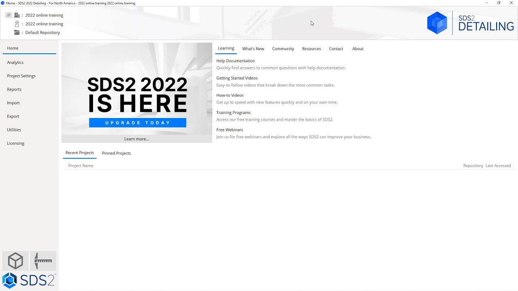Screen dimensions: 518x291
Task: Select Import in the sidebar
Action: [13, 103]
